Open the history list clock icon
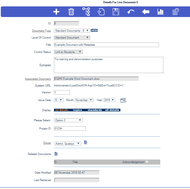This screenshot has width=190, height=189. pyautogui.click(x=176, y=11)
